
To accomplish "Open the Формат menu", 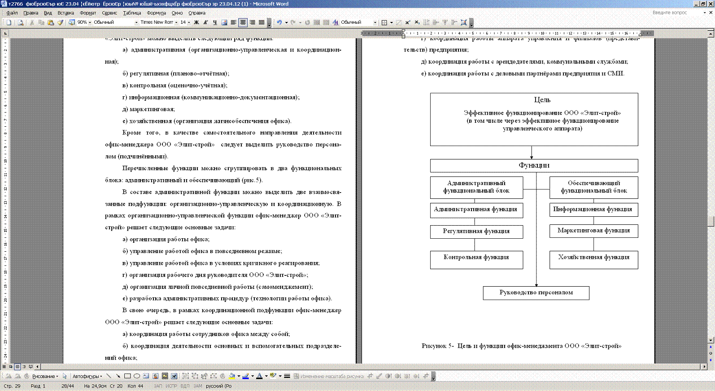I will coord(87,13).
